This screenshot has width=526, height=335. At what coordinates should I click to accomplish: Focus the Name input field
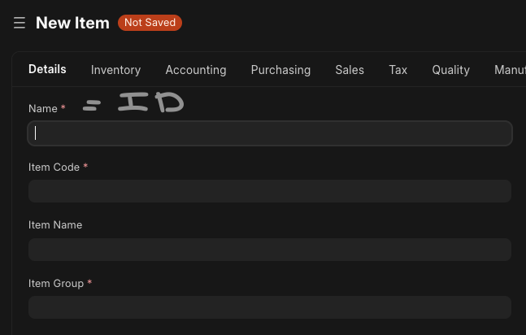270,133
